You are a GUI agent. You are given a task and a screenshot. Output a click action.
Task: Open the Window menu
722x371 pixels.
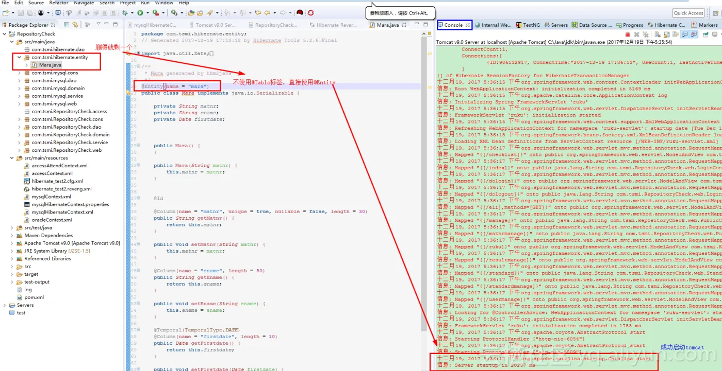tap(164, 3)
